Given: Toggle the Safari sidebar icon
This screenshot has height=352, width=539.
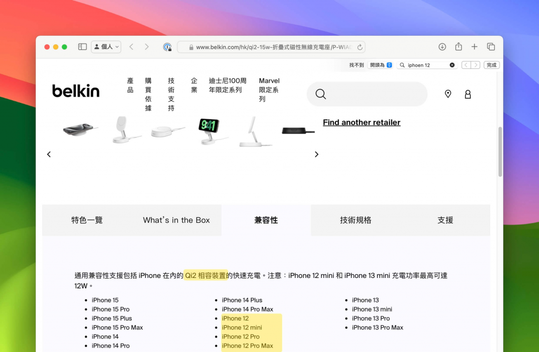Looking at the screenshot, I should coord(82,47).
